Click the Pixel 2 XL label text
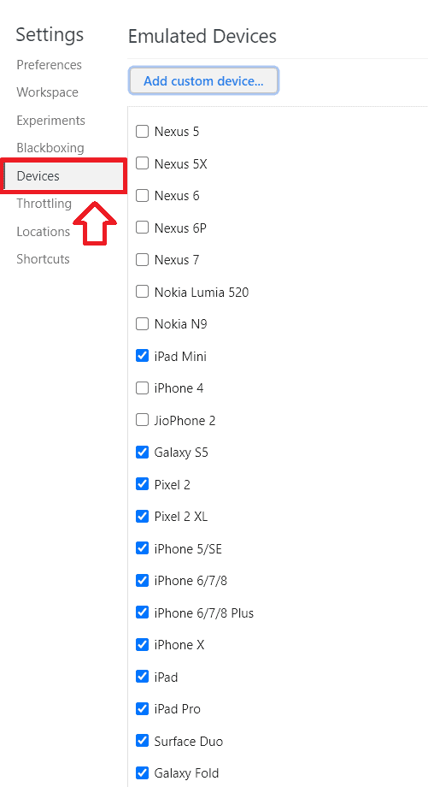Screen dimensions: 428x787 click(181, 517)
